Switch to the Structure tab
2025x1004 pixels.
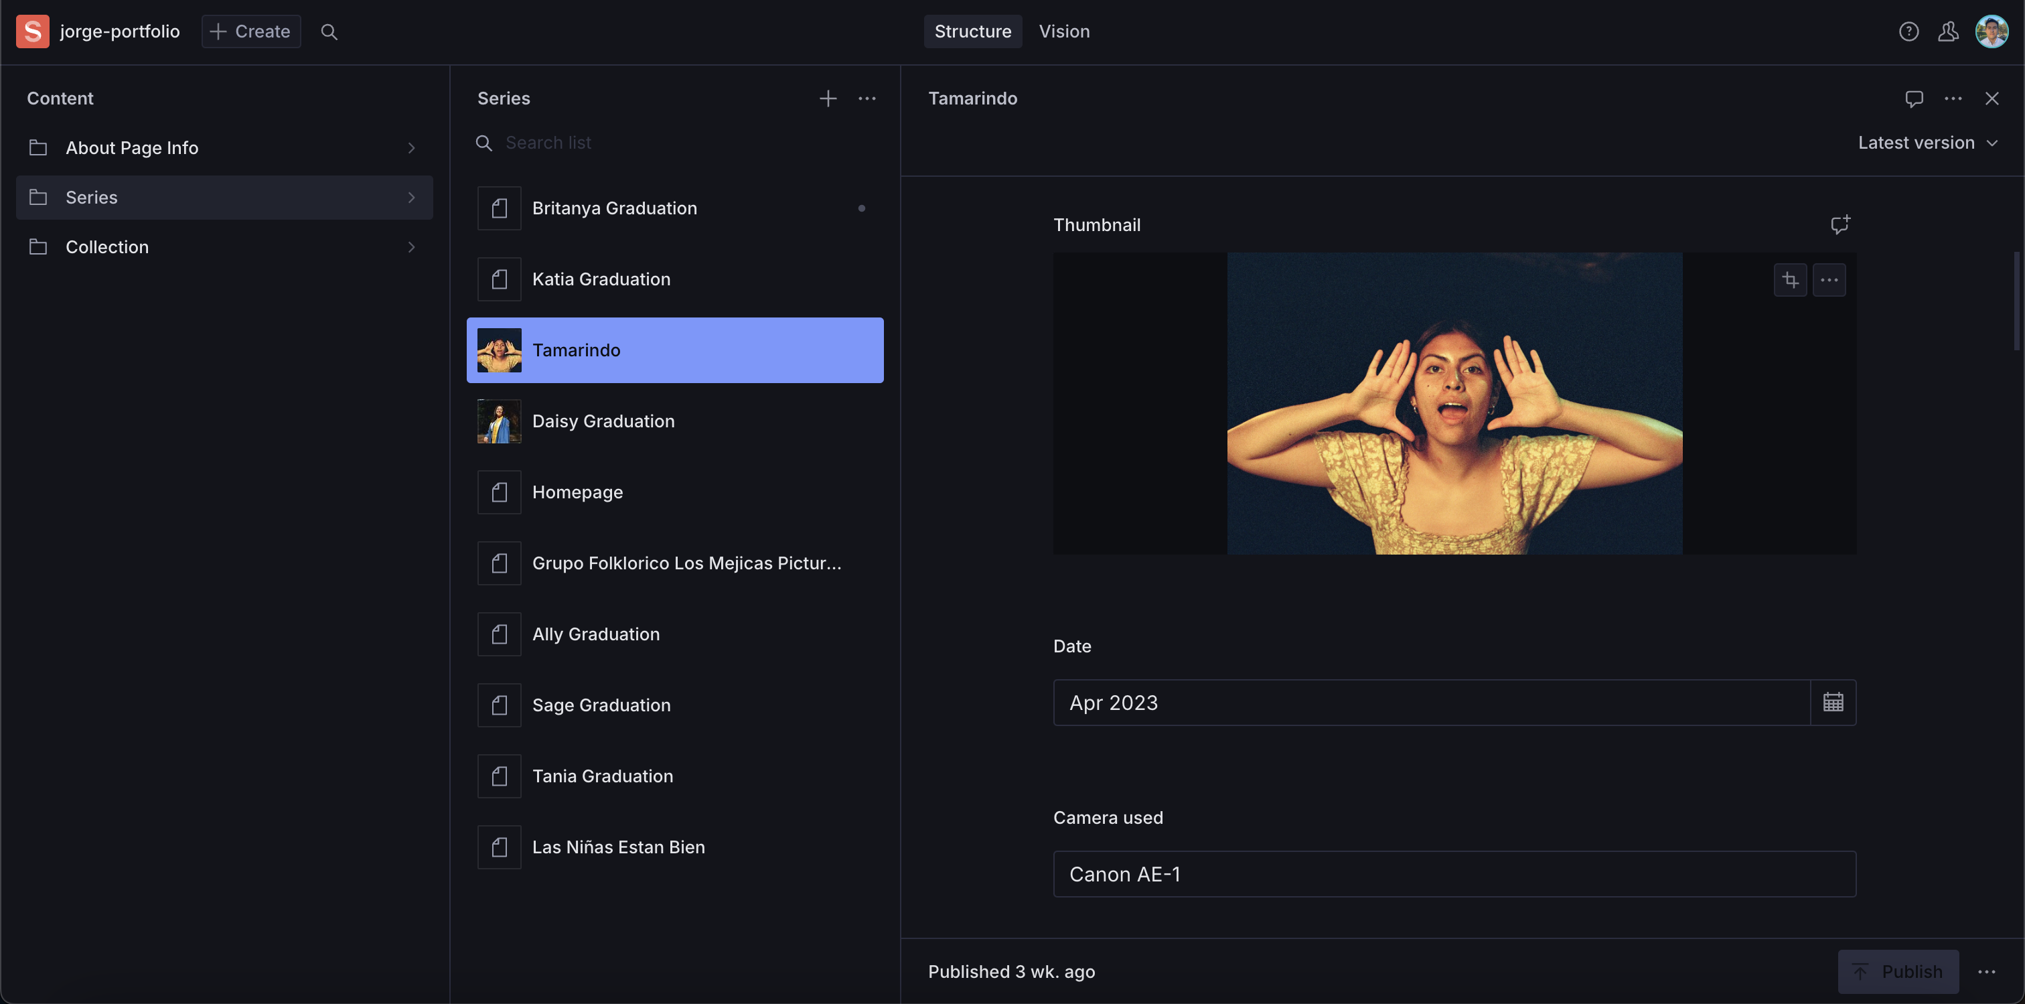[x=972, y=31]
